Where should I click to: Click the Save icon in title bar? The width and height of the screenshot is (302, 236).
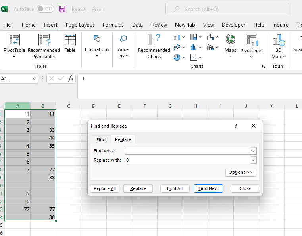click(x=62, y=9)
